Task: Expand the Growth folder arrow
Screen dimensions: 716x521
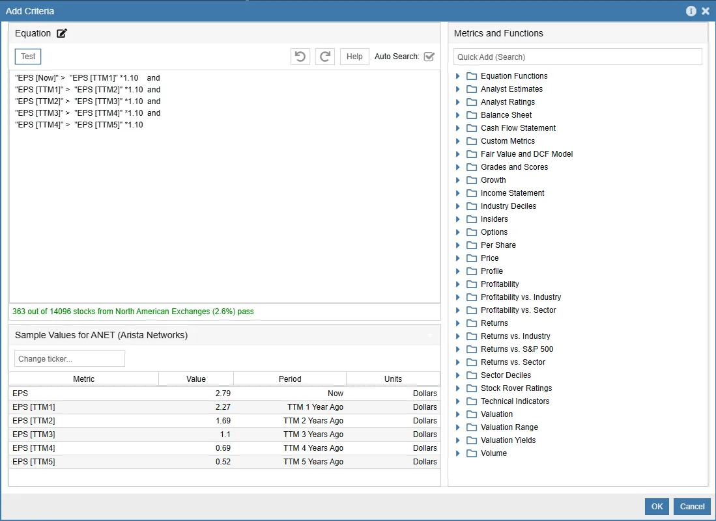Action: tap(457, 180)
